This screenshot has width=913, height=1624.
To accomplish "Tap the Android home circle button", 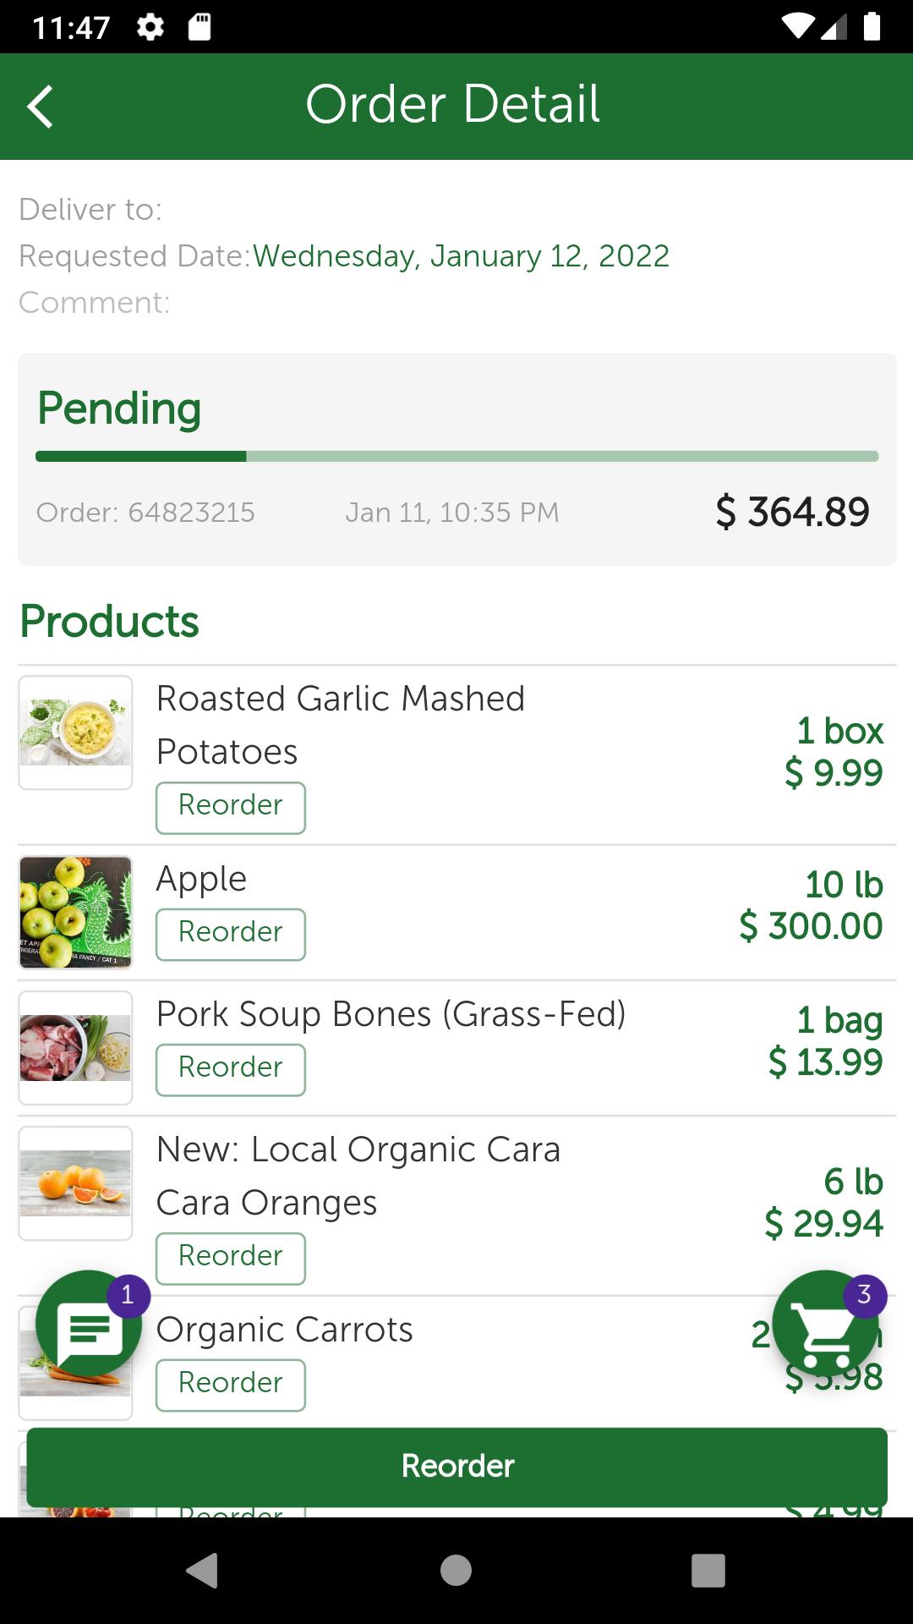I will pos(456,1571).
